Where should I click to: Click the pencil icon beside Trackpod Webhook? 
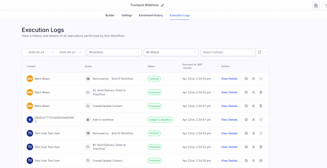[162, 5]
